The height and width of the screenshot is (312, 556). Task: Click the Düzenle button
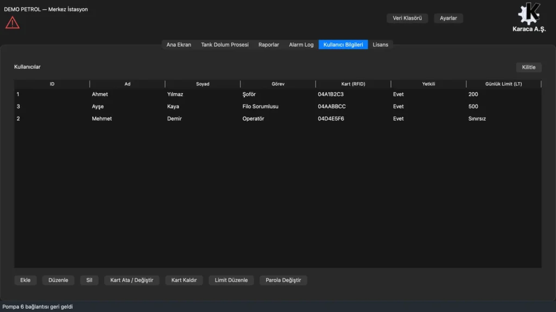tap(58, 280)
